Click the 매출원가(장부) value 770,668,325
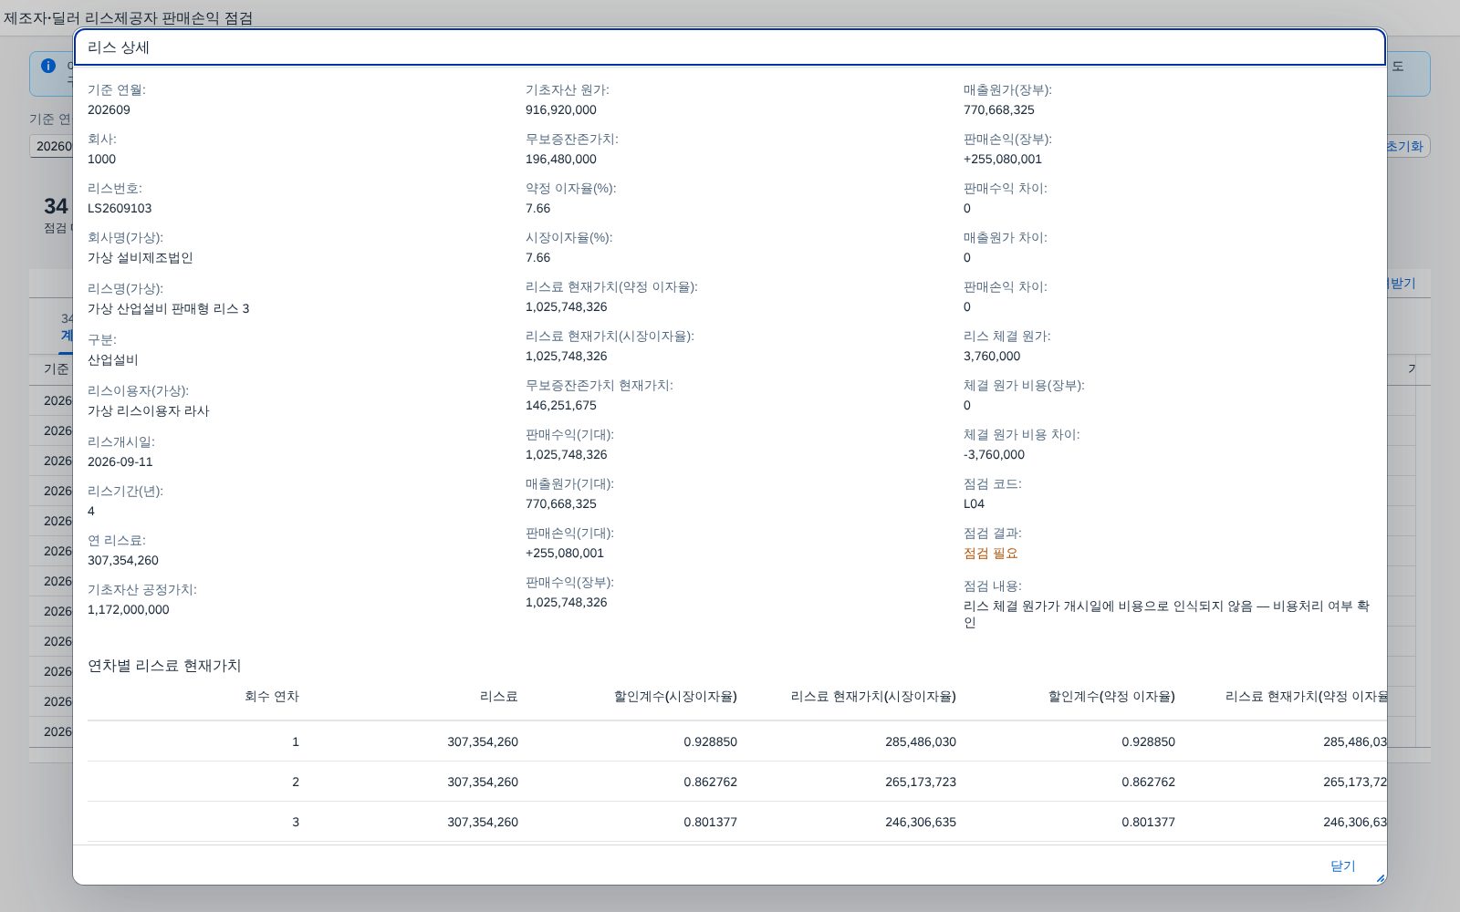 pyautogui.click(x=999, y=109)
